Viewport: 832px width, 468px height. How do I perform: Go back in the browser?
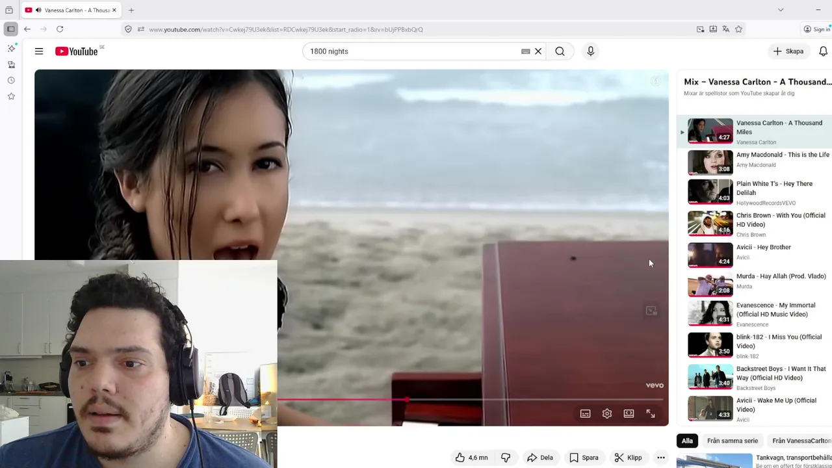tap(27, 29)
